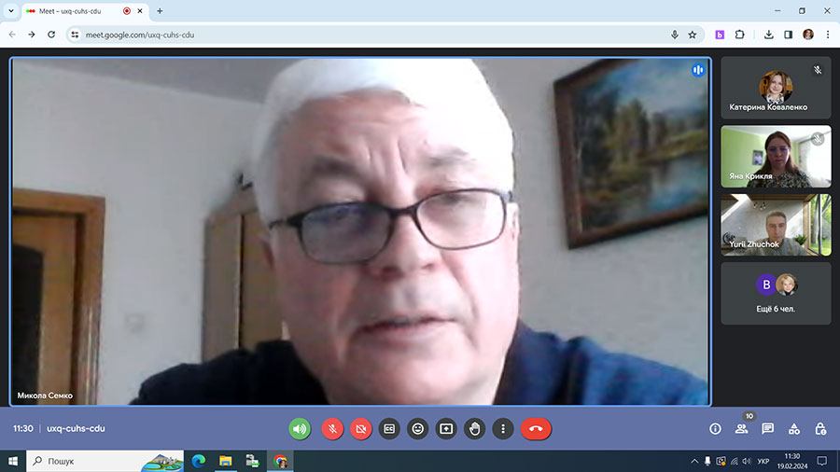Unmute the microphone in Meet controls
Viewport: 840px width, 472px height.
click(332, 429)
